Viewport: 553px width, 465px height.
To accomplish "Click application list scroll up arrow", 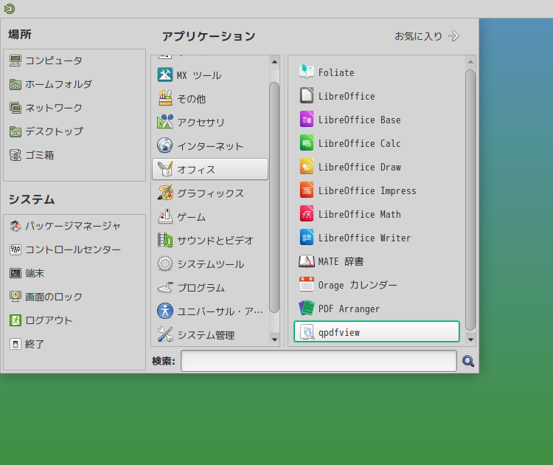I will point(470,62).
